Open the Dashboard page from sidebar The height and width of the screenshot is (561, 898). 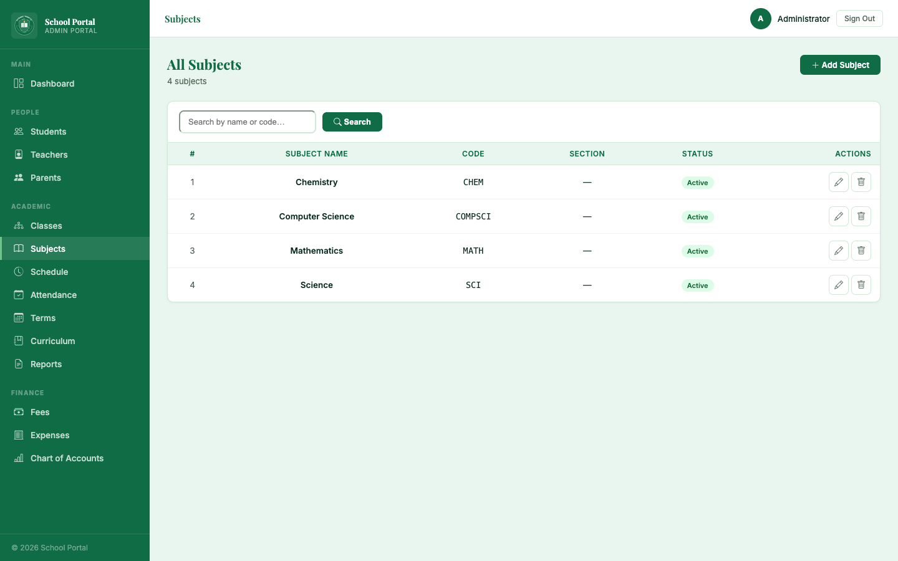pos(52,84)
